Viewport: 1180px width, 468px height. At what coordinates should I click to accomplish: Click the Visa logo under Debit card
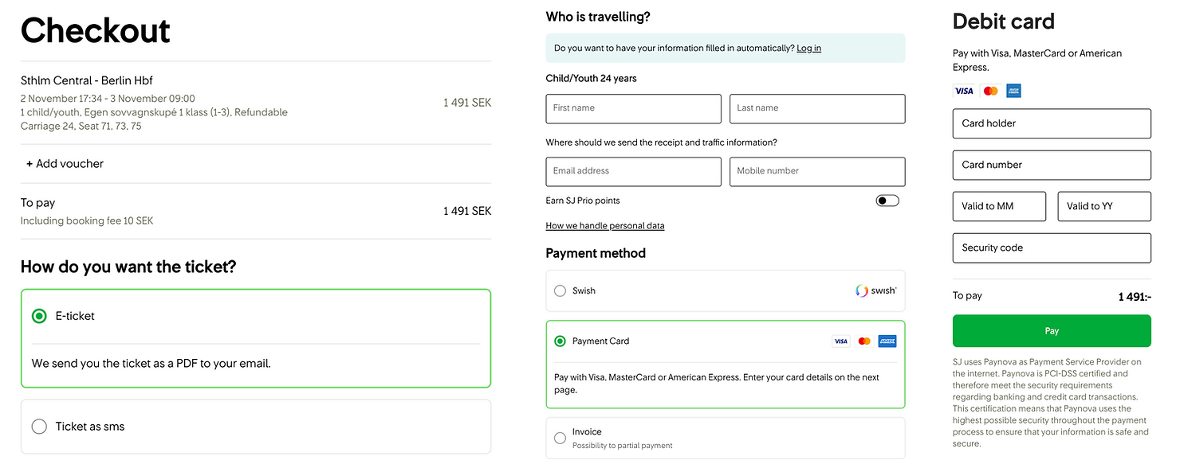[964, 91]
